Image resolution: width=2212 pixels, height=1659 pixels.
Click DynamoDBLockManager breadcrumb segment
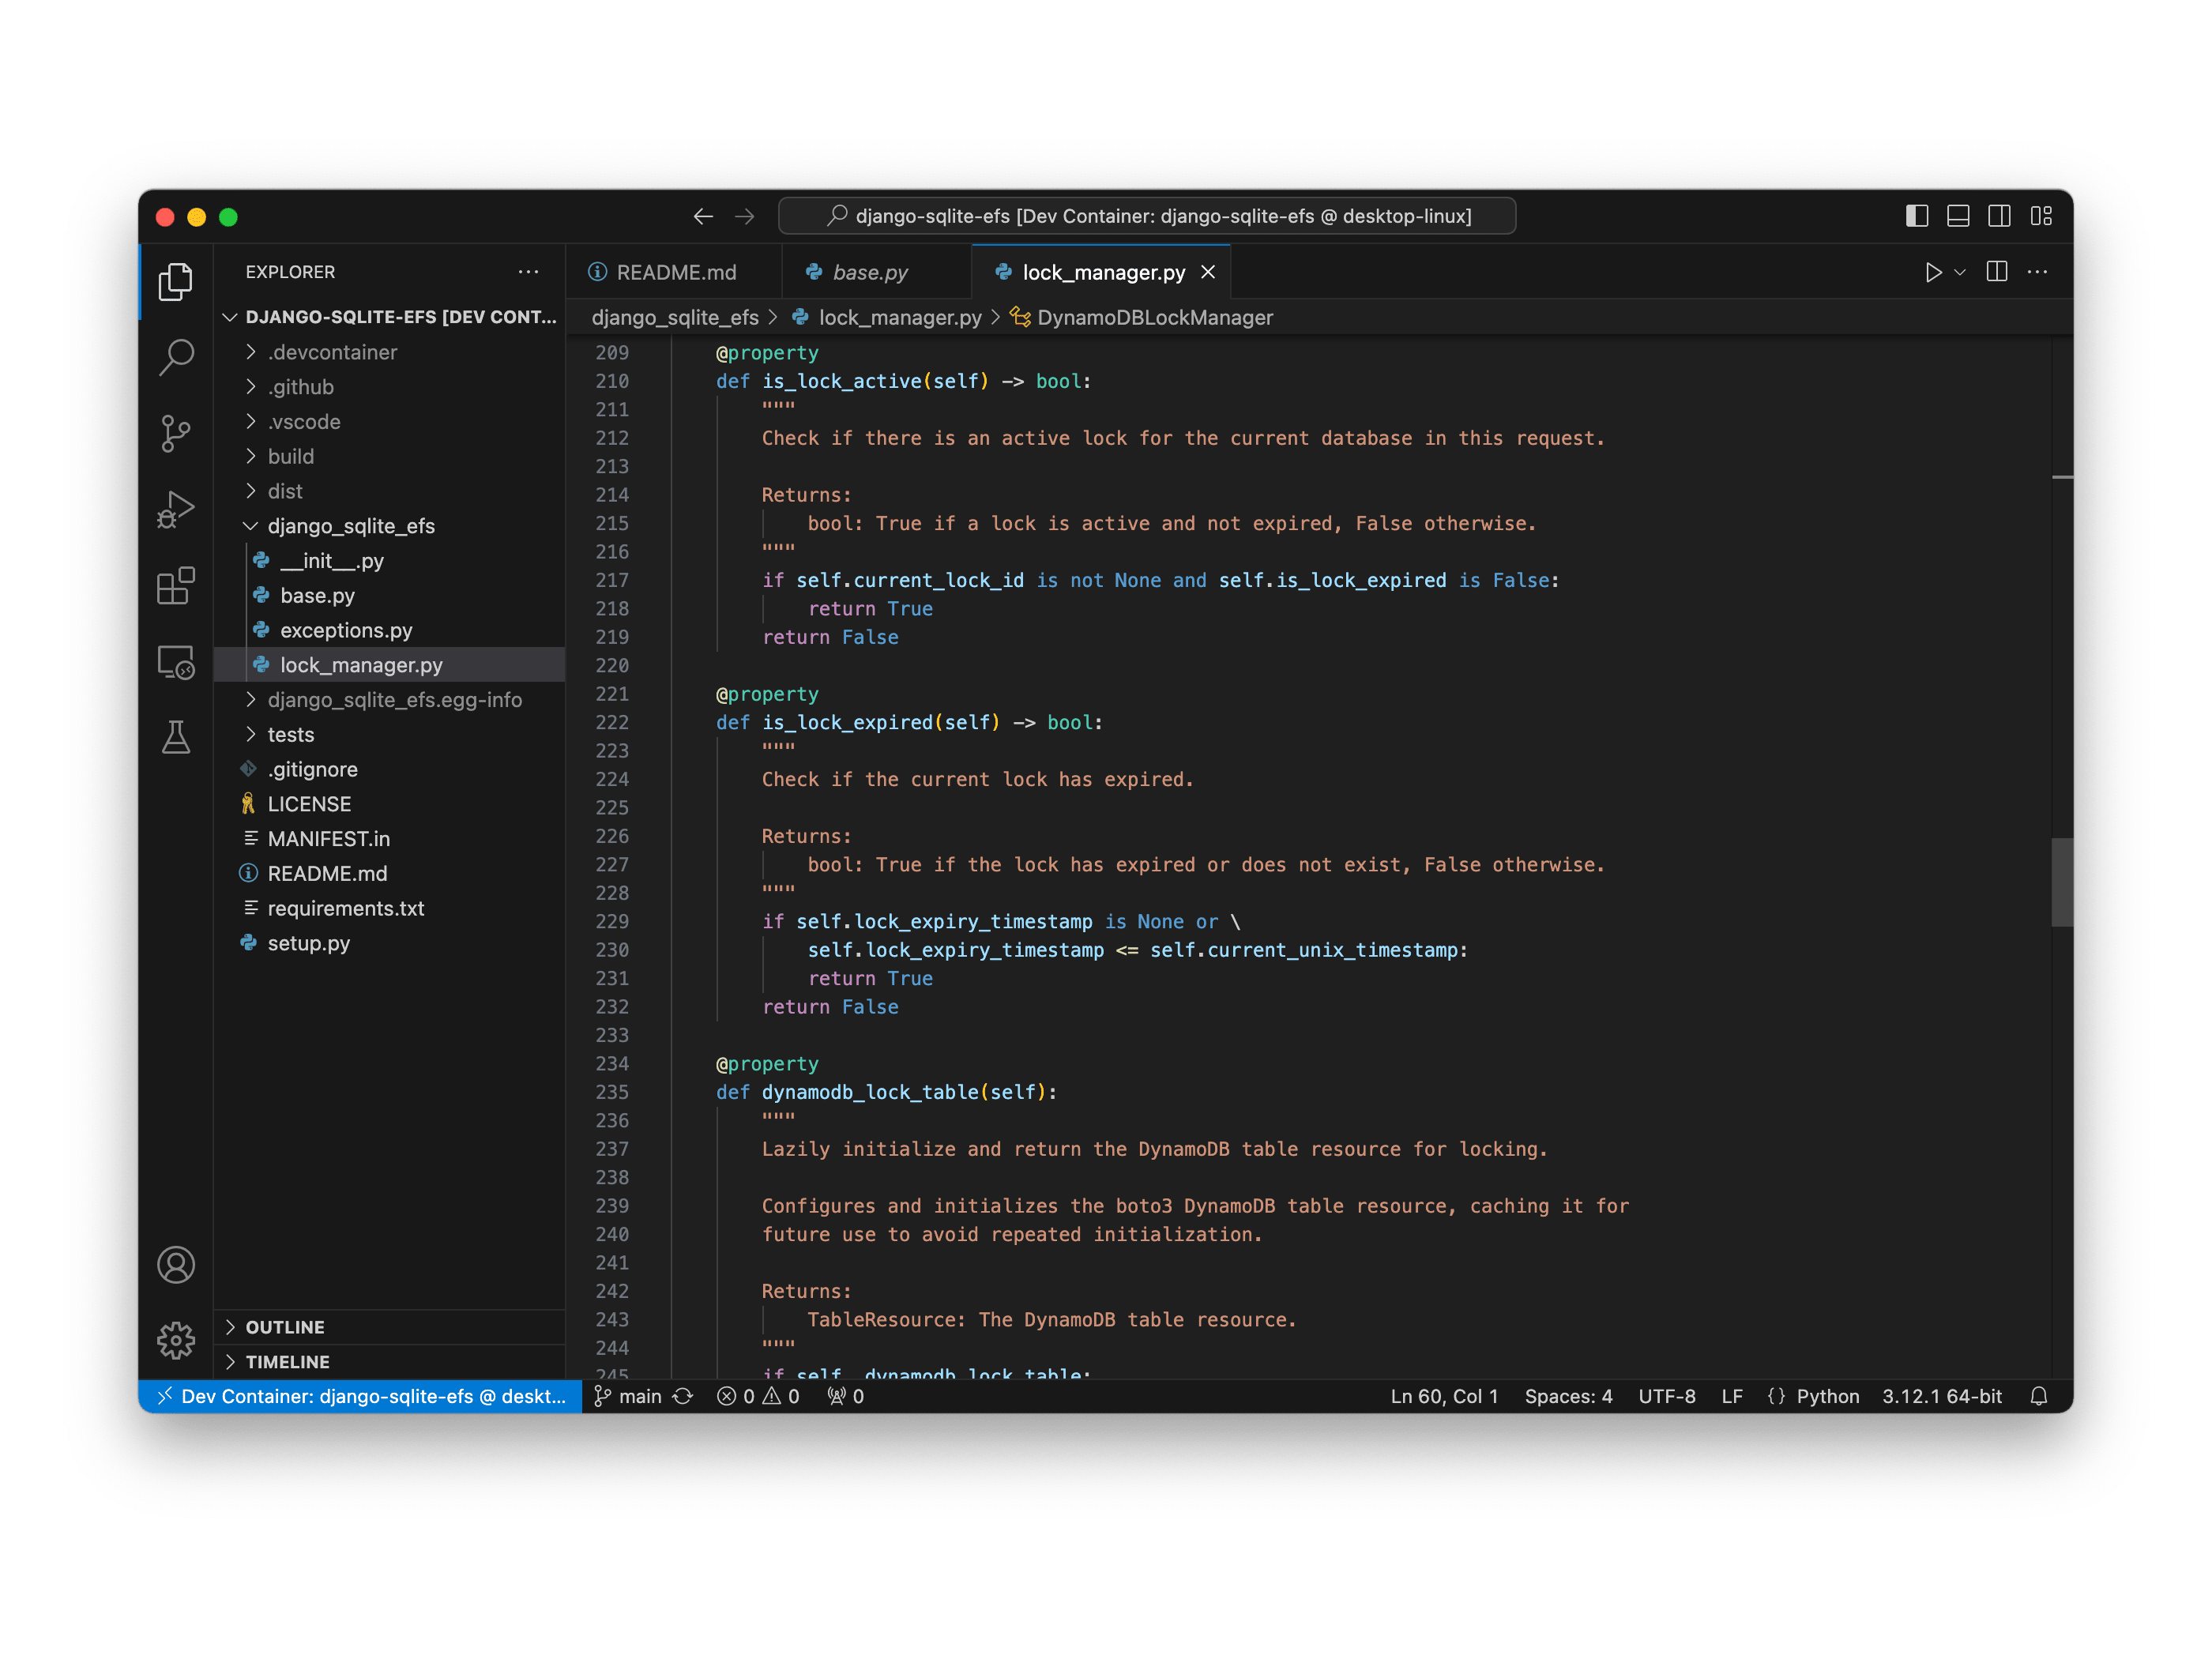point(1141,317)
